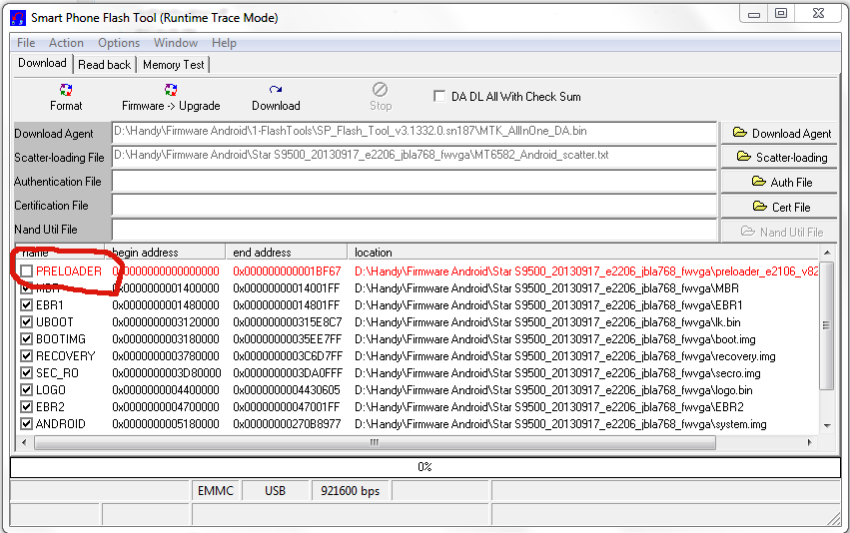Uncheck the UBOOT partition checkbox
The height and width of the screenshot is (533, 850).
coord(26,321)
